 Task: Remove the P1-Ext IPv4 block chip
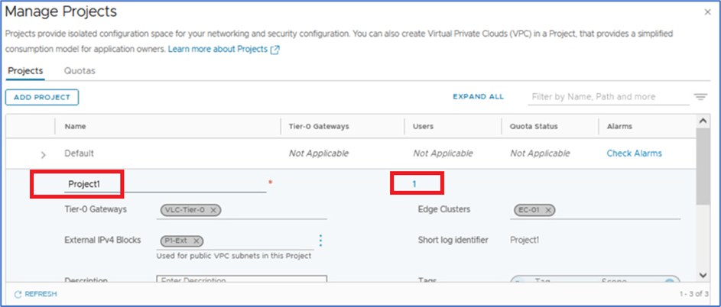pyautogui.click(x=196, y=241)
